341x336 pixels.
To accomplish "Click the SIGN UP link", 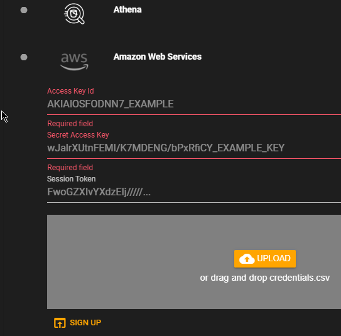I will pos(78,323).
